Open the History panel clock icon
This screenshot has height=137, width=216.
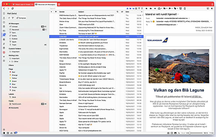point(4,22)
